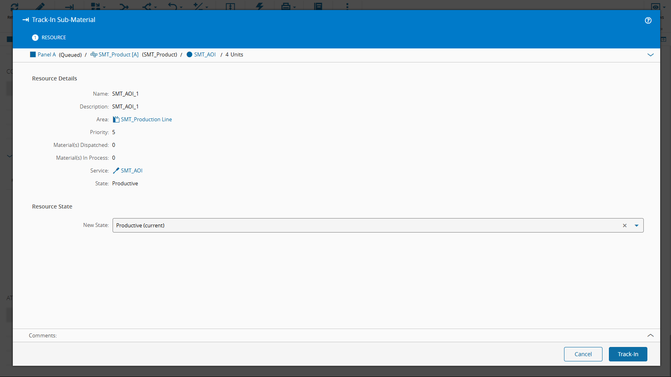Screen dimensions: 671x377
Task: Click the Track-In arrow icon in dialog title
Action: click(26, 20)
